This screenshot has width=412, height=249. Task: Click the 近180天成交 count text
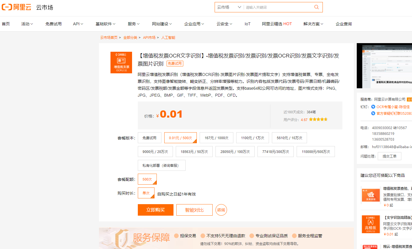[300, 112]
